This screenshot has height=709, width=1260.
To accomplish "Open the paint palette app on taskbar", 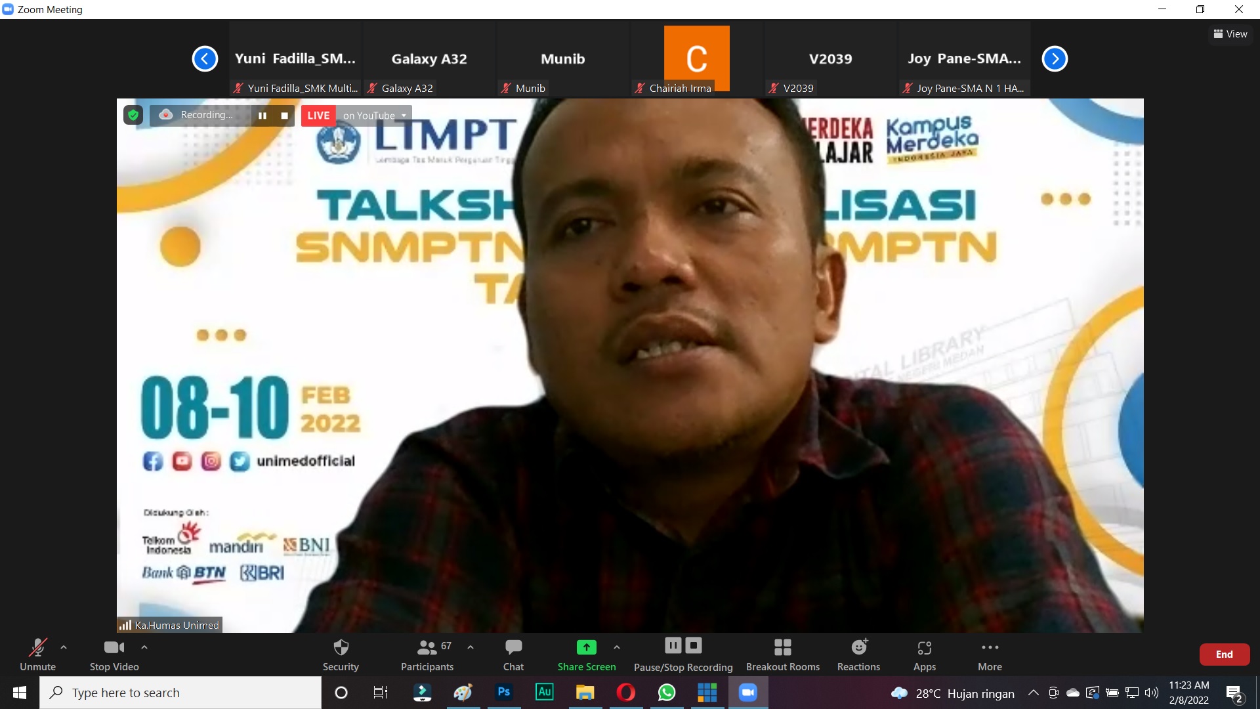I will (x=463, y=693).
